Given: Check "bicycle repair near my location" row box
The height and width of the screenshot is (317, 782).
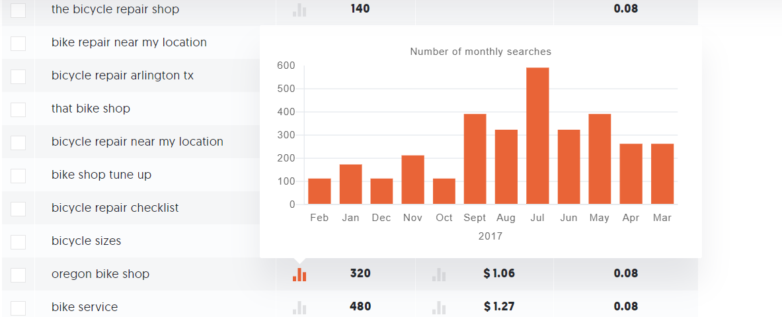Looking at the screenshot, I should [18, 142].
